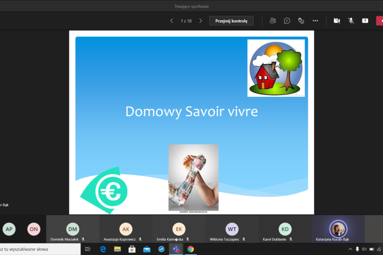
Task: Select Katarzyna Kucab-Bąk's profile photo
Action: 338,229
